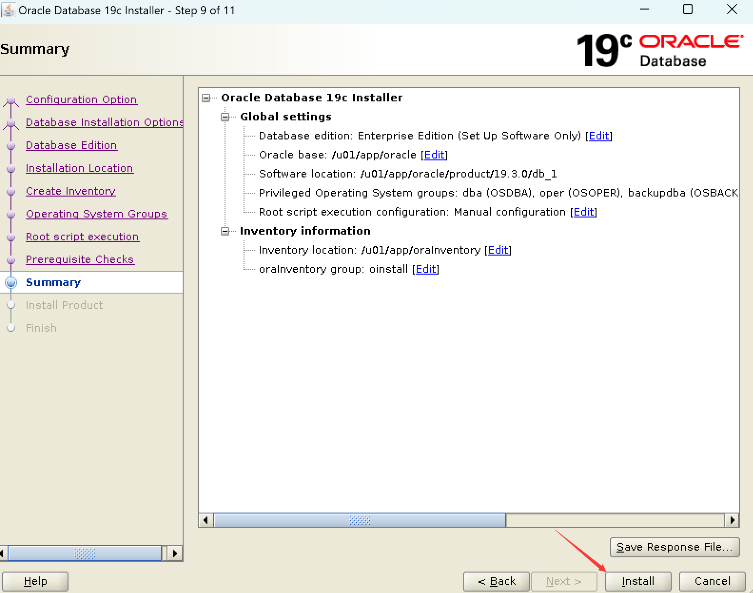Click the Summary step bullet icon
This screenshot has height=593, width=753.
pyautogui.click(x=11, y=283)
